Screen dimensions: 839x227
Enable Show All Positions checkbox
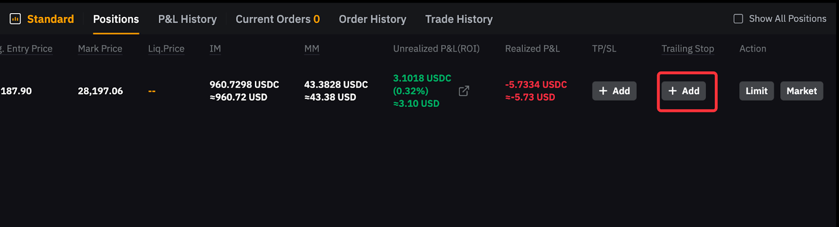738,19
